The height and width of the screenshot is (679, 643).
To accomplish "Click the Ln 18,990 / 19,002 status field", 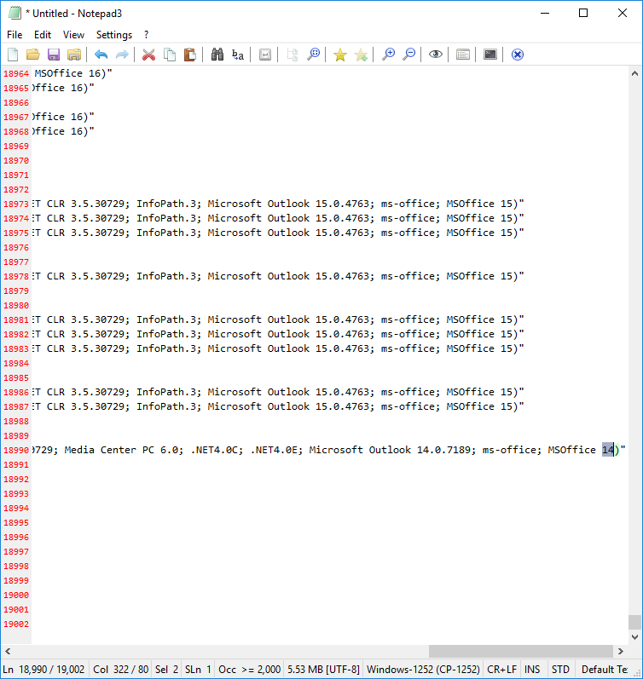I will coord(44,670).
